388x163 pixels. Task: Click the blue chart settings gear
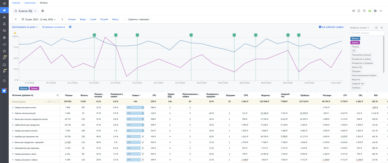pos(70,27)
